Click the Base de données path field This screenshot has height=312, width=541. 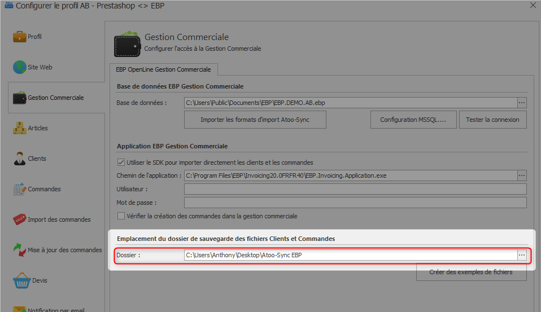coord(351,103)
